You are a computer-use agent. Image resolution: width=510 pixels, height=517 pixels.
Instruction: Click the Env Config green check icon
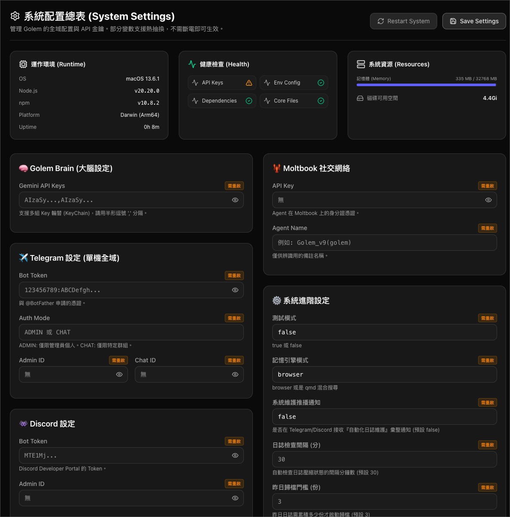(321, 83)
